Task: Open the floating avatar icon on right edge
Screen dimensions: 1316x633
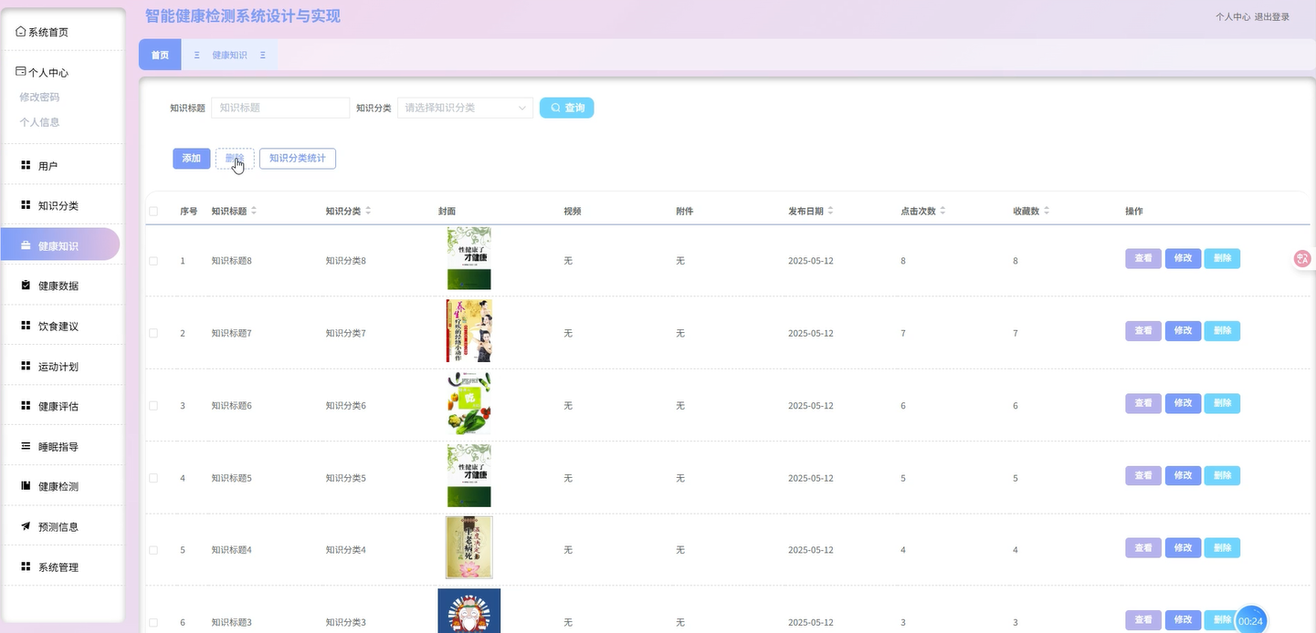Action: pyautogui.click(x=1301, y=258)
